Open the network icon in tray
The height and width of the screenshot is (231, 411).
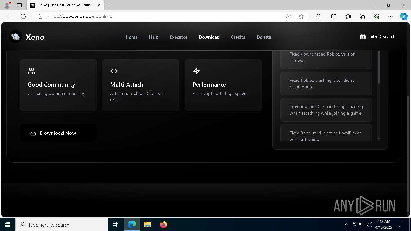pos(362,225)
